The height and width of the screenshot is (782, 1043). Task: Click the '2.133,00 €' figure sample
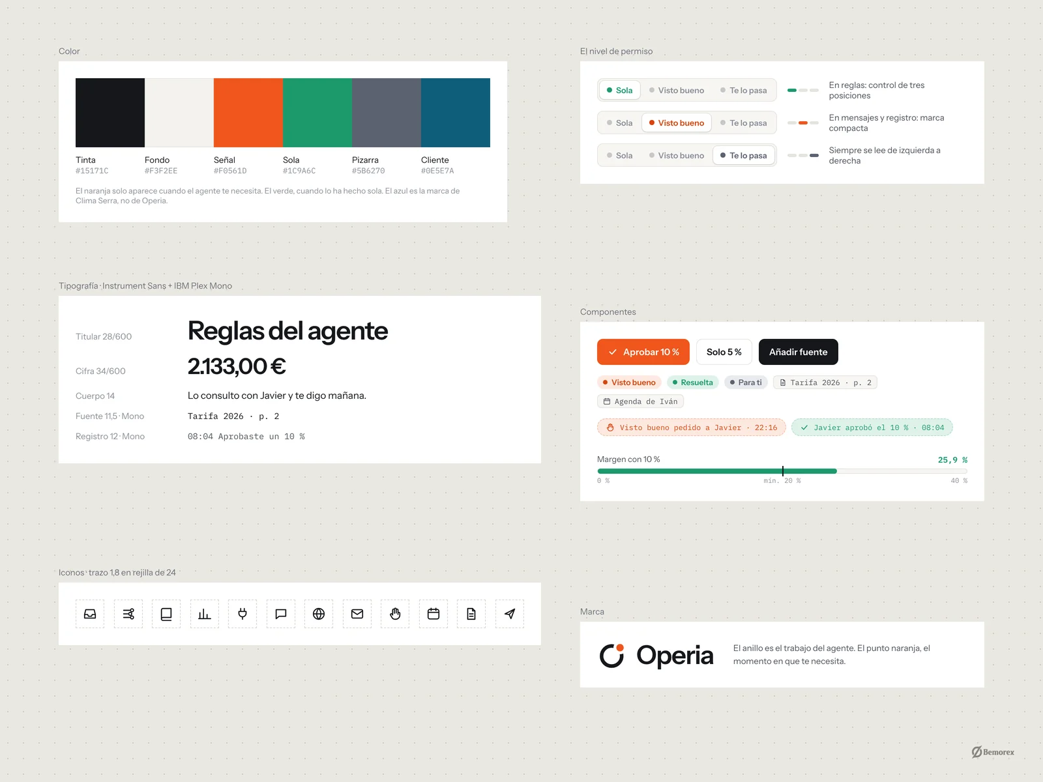(237, 366)
